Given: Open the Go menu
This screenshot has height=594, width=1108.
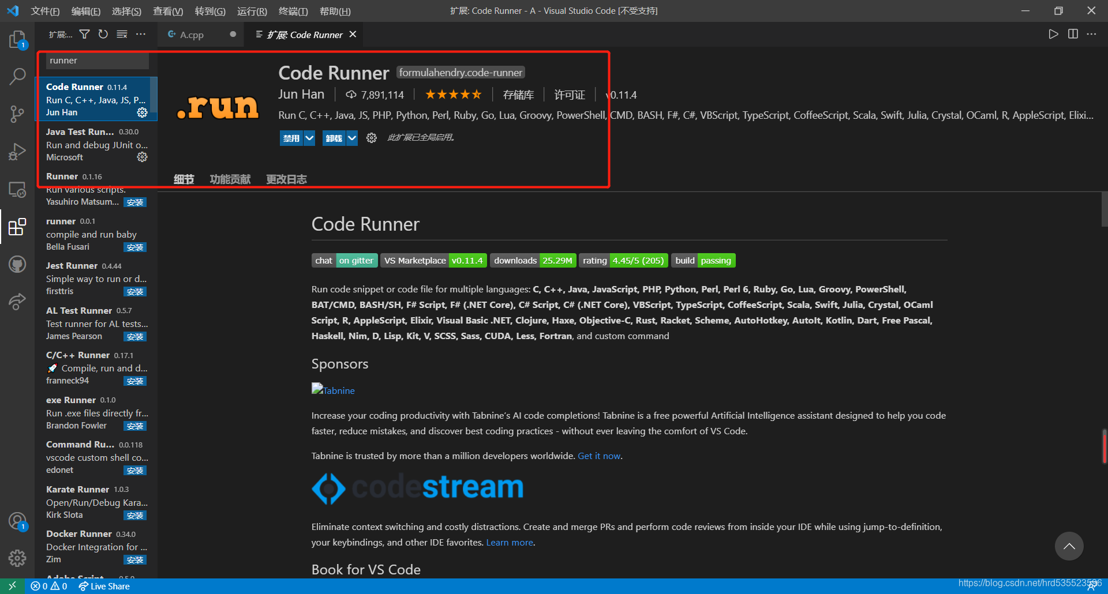Looking at the screenshot, I should pyautogui.click(x=210, y=11).
